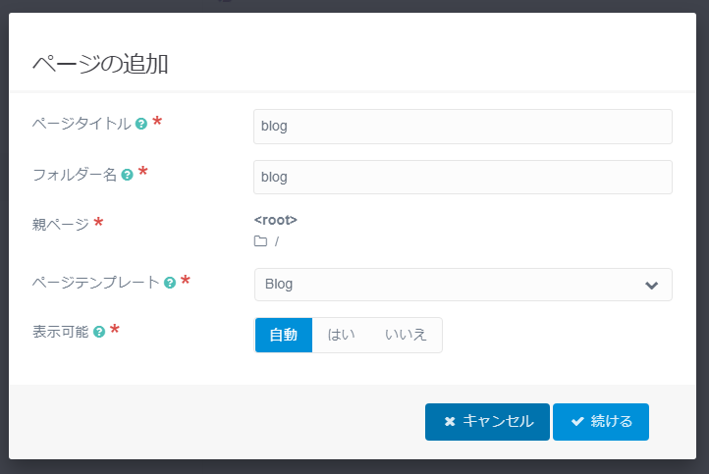Click the ページテンプレート field label
The height and width of the screenshot is (474, 709).
point(96,283)
